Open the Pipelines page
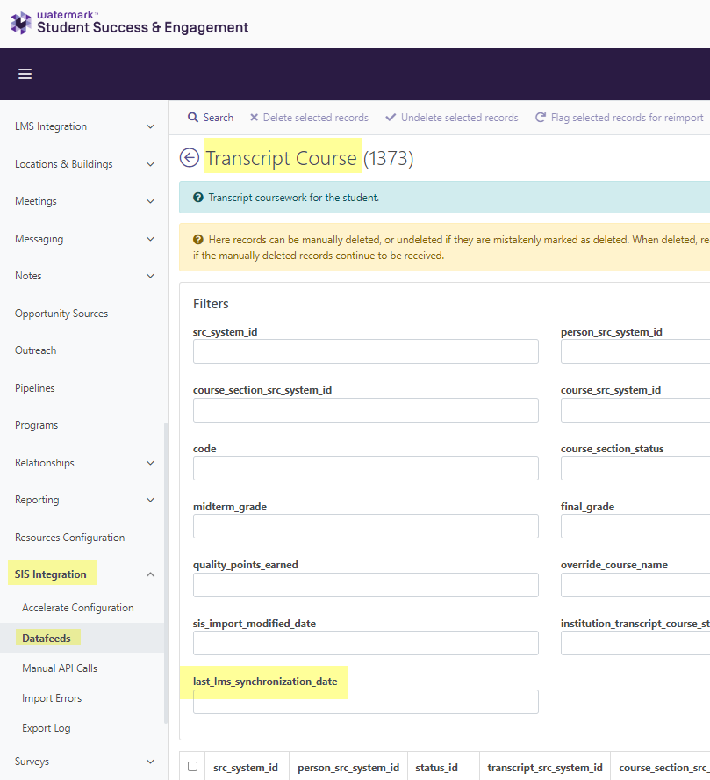710x780 pixels. (x=34, y=388)
